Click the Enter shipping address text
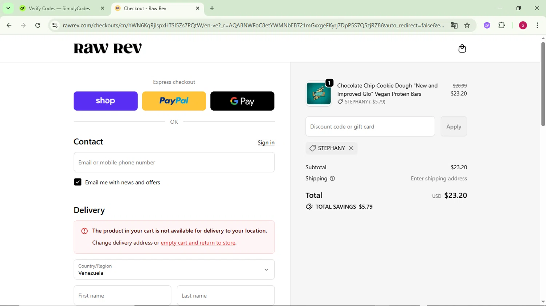 tap(439, 179)
